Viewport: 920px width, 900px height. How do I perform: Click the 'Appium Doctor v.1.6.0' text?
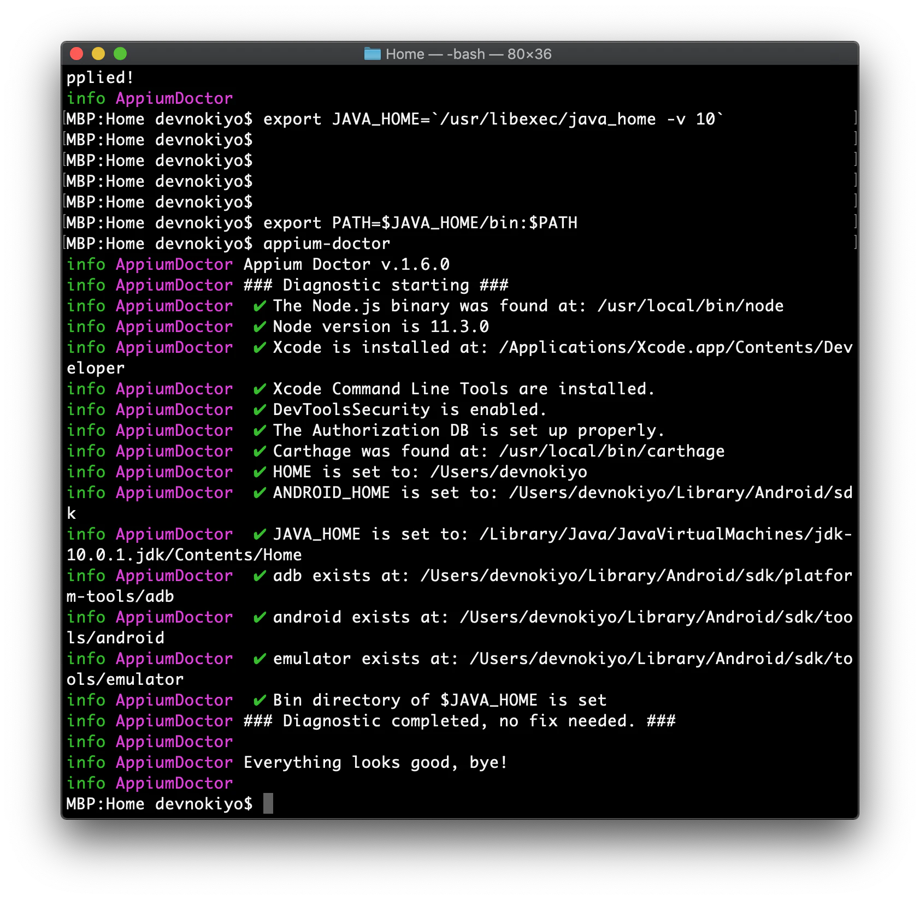(346, 264)
